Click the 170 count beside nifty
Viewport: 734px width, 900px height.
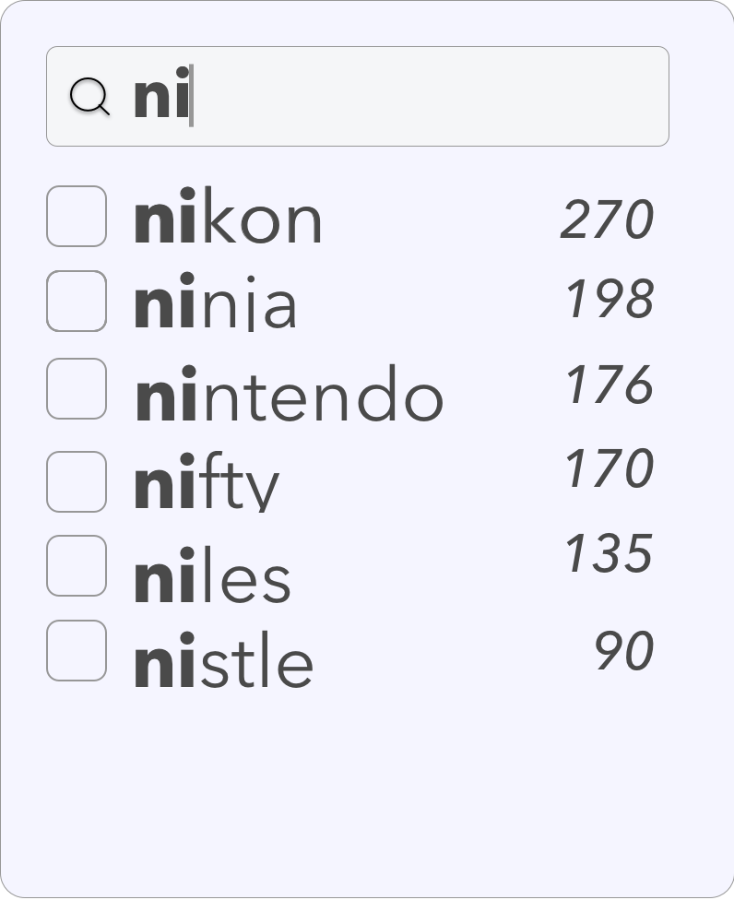609,468
